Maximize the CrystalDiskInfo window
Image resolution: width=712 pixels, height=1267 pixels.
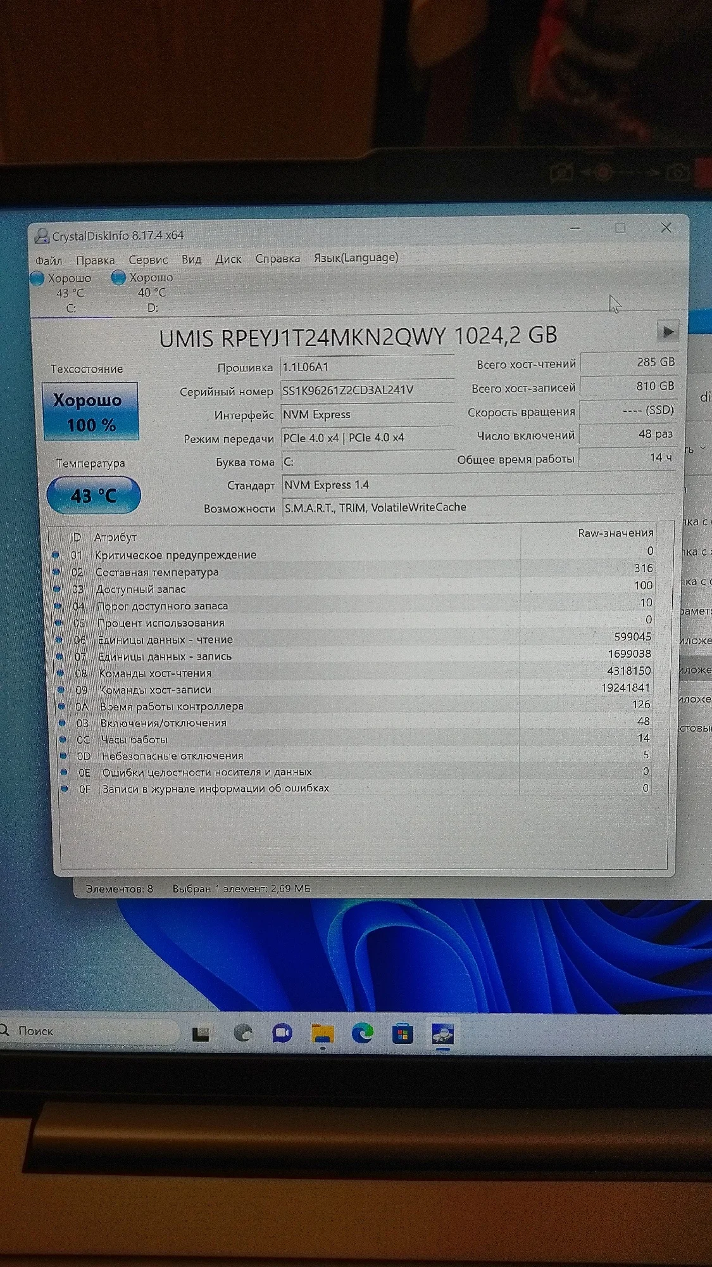tap(620, 227)
